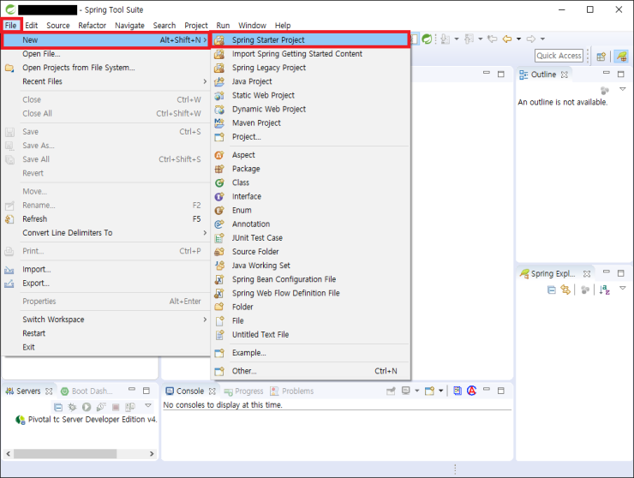This screenshot has width=634, height=478.
Task: Click the Spring Starter Project menu entry
Action: point(267,40)
